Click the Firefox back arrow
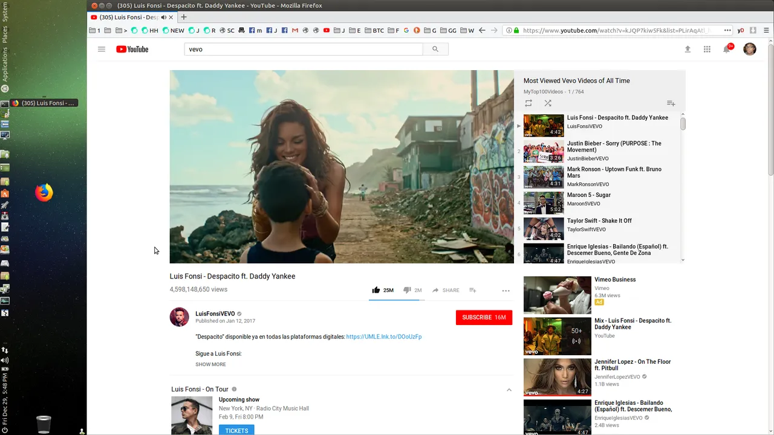This screenshot has width=774, height=435. click(482, 30)
